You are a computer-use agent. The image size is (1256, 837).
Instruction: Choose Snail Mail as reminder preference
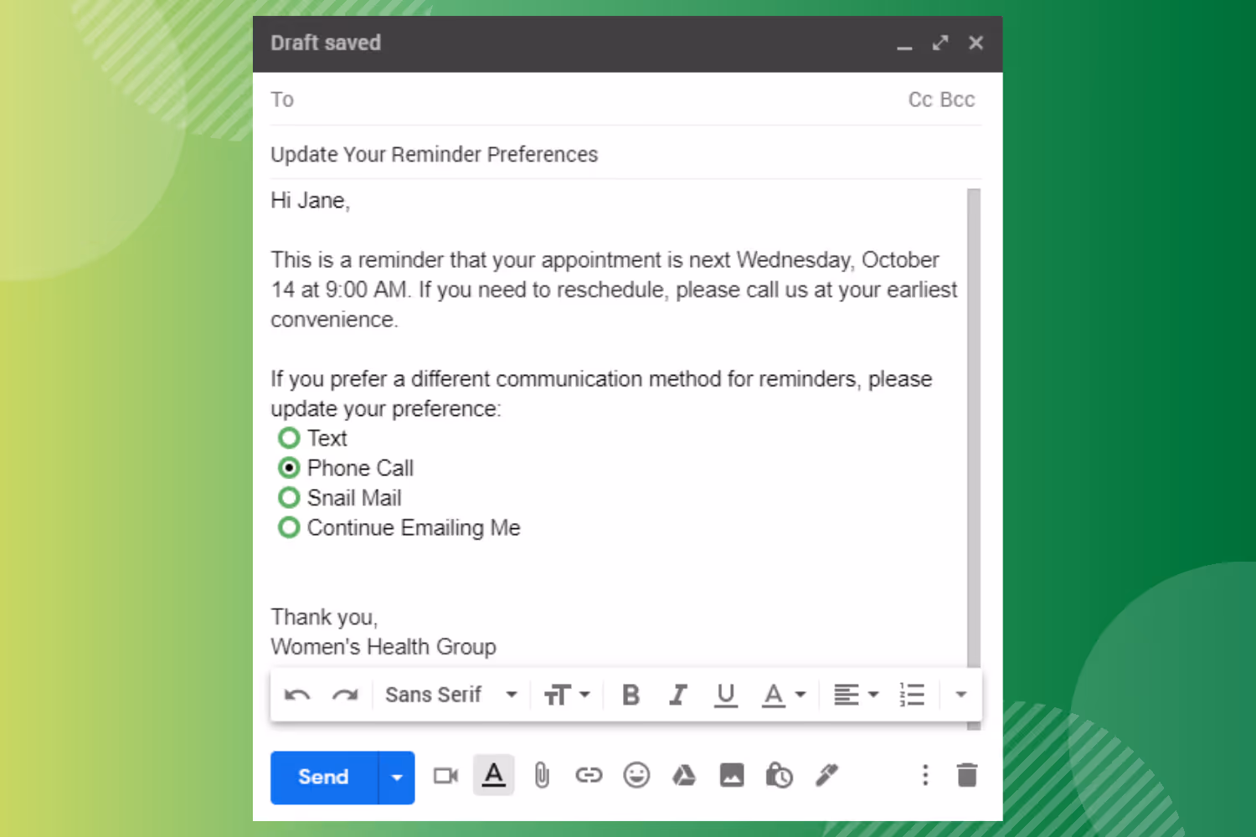pos(288,497)
